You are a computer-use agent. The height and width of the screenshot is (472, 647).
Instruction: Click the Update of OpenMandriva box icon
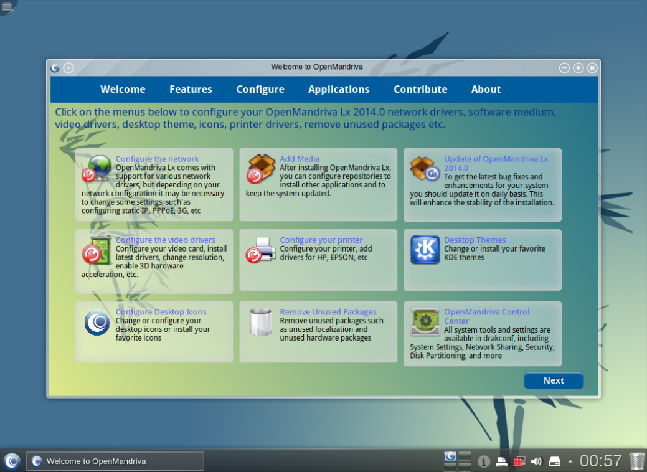click(424, 168)
